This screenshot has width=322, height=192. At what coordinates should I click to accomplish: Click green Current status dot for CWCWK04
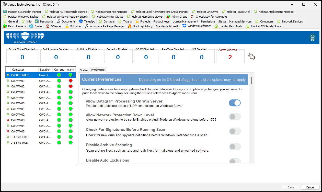tap(59, 126)
